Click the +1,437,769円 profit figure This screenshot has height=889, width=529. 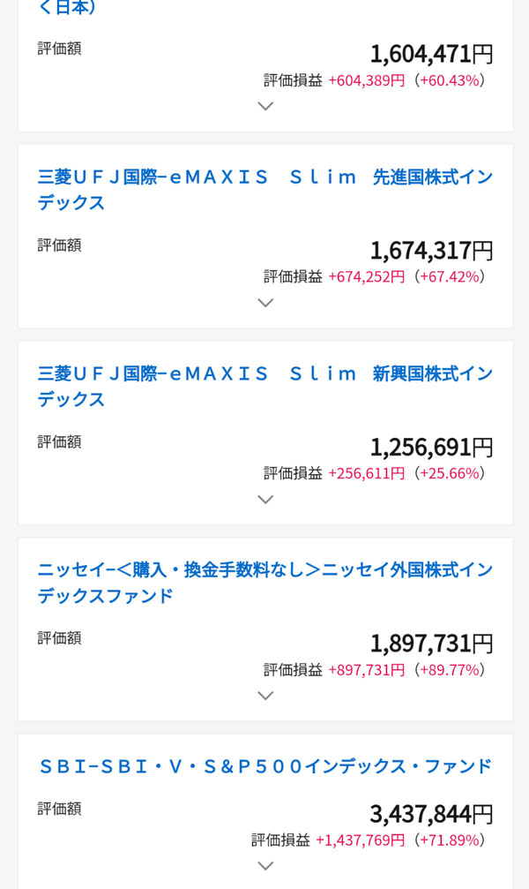tap(360, 840)
